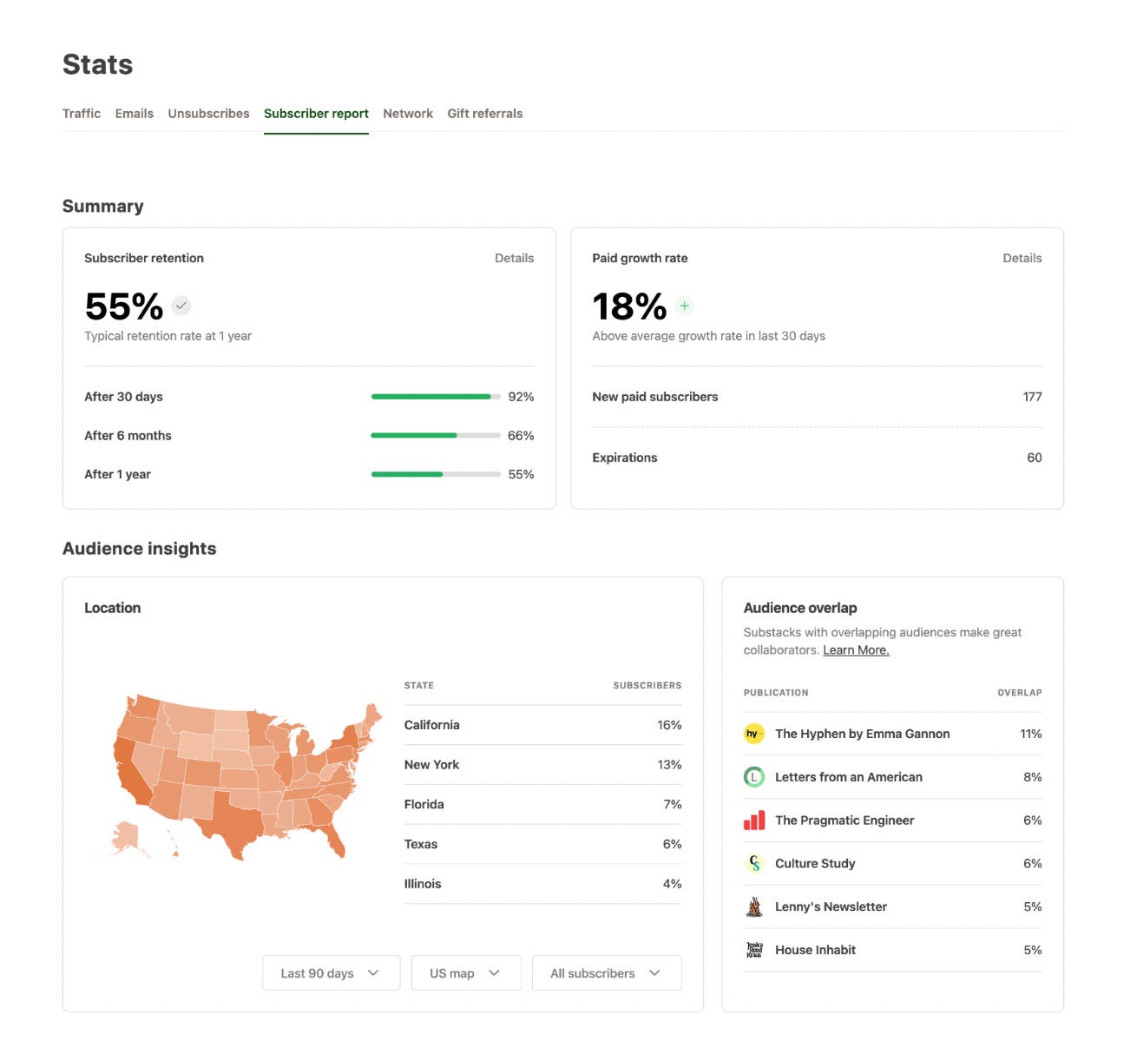Switch to the Traffic tab
Viewport: 1137px width, 1061px height.
tap(81, 113)
